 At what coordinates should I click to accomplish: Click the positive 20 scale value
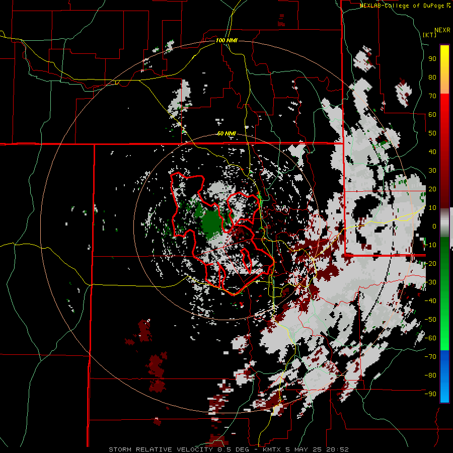(x=432, y=189)
